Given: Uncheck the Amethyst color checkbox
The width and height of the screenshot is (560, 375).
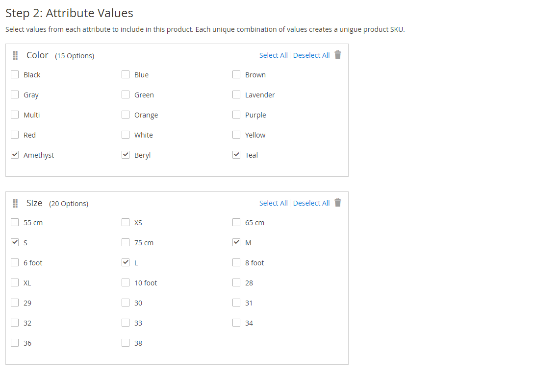Looking at the screenshot, I should (15, 155).
